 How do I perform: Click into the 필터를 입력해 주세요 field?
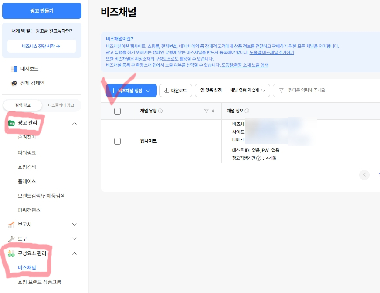326,91
